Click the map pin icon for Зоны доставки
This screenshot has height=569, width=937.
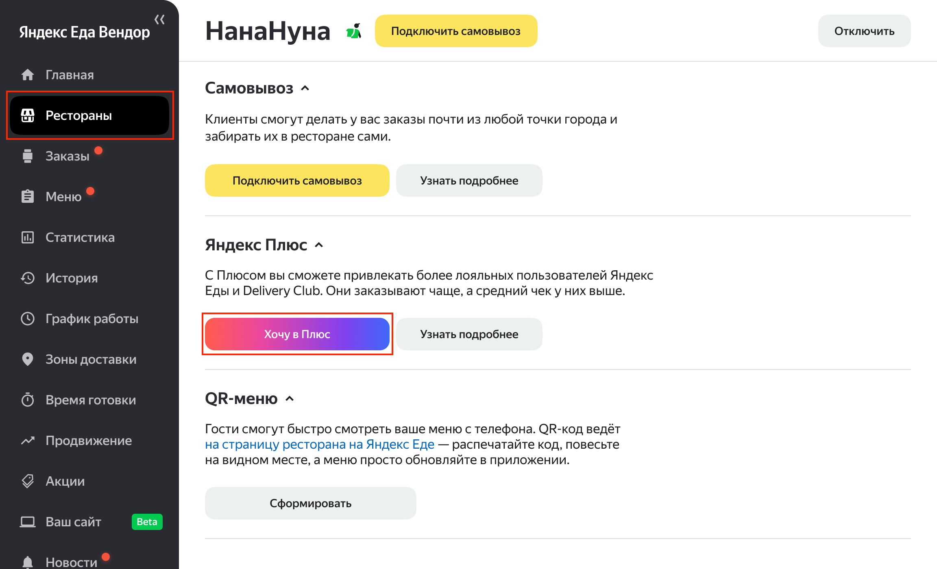(x=28, y=359)
